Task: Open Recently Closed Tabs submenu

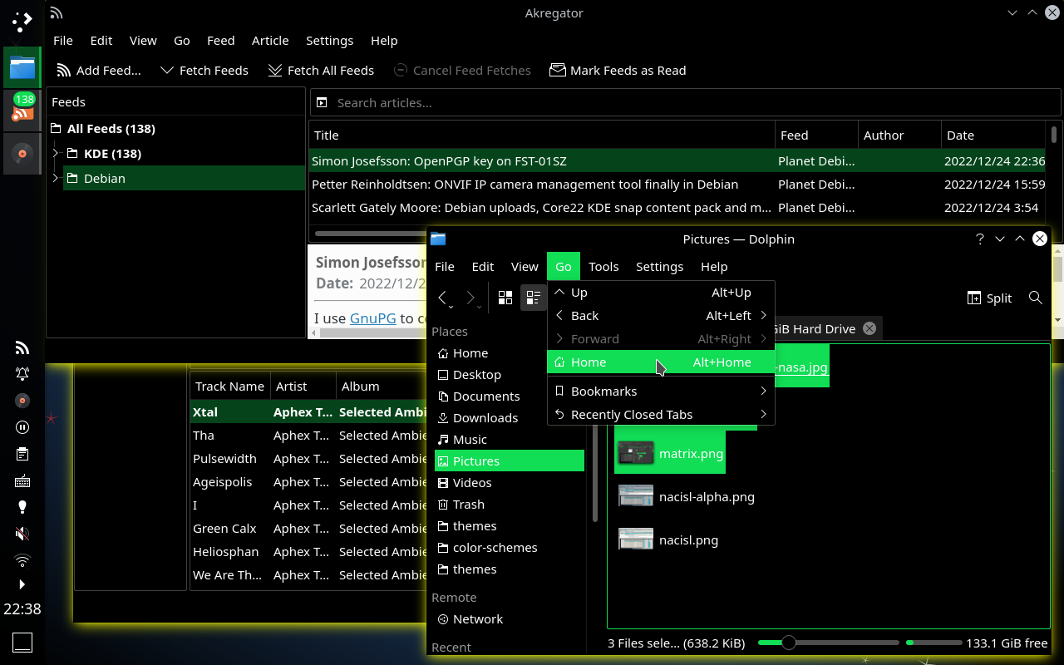Action: click(x=661, y=415)
